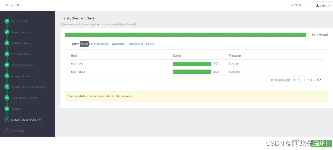Open Assign Slaves and Clients step

(x=29, y=87)
